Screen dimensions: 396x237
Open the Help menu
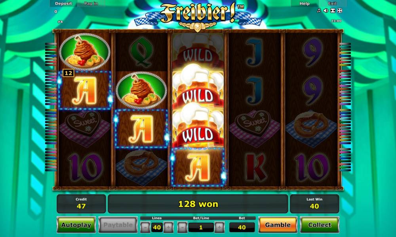[x=305, y=4]
